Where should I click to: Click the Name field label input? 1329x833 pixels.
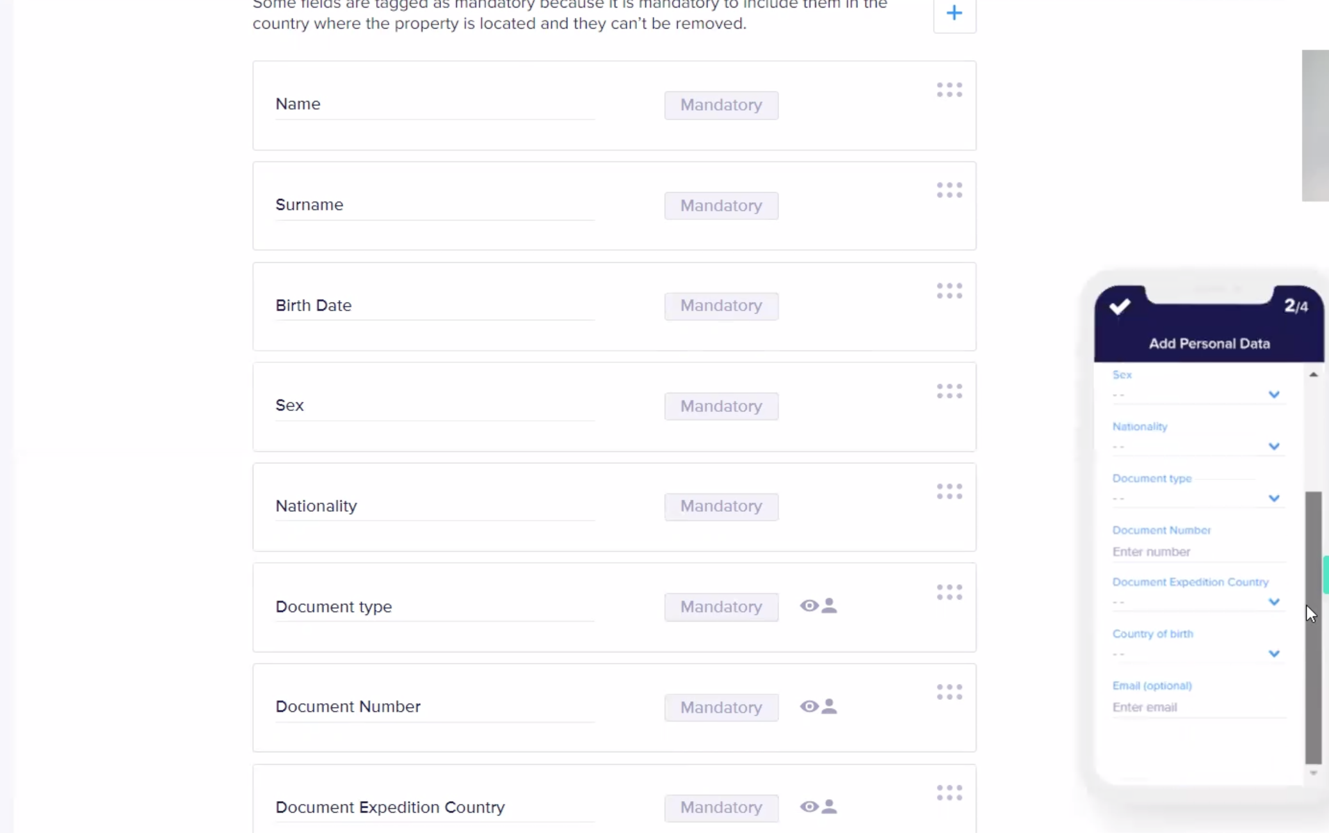(435, 104)
